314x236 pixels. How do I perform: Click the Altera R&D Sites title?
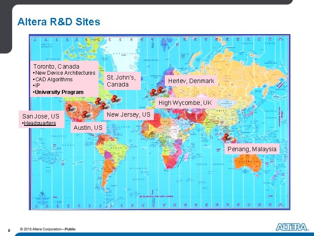59,22
